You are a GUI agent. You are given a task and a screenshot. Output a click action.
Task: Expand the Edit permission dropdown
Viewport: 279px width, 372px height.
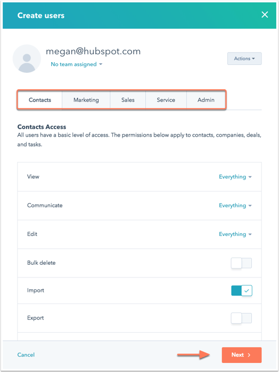235,234
